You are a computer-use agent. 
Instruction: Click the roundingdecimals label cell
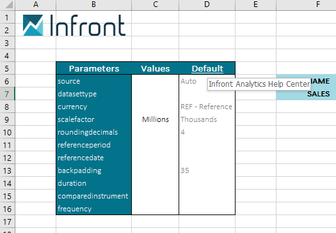coord(94,132)
